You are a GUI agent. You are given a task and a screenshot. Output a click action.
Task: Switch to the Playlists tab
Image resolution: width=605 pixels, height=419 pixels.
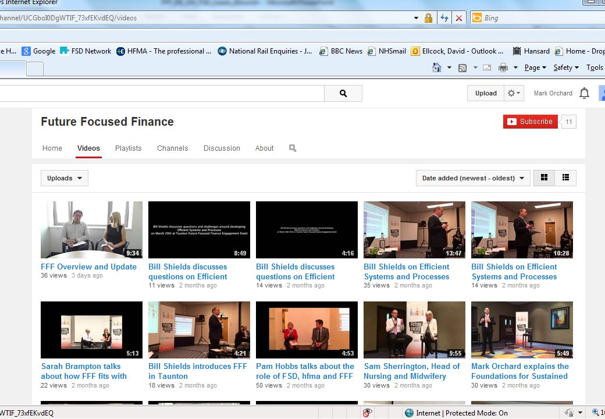click(128, 148)
